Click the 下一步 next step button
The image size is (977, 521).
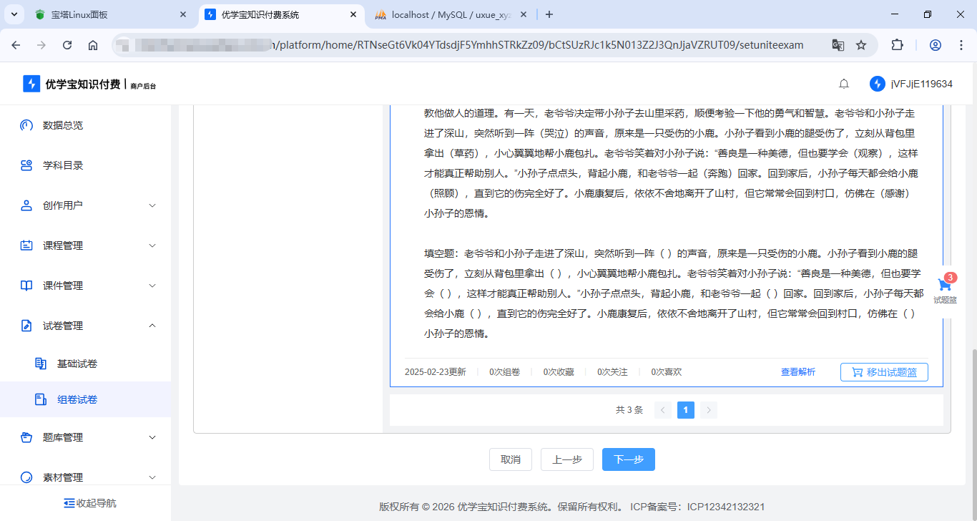click(628, 459)
